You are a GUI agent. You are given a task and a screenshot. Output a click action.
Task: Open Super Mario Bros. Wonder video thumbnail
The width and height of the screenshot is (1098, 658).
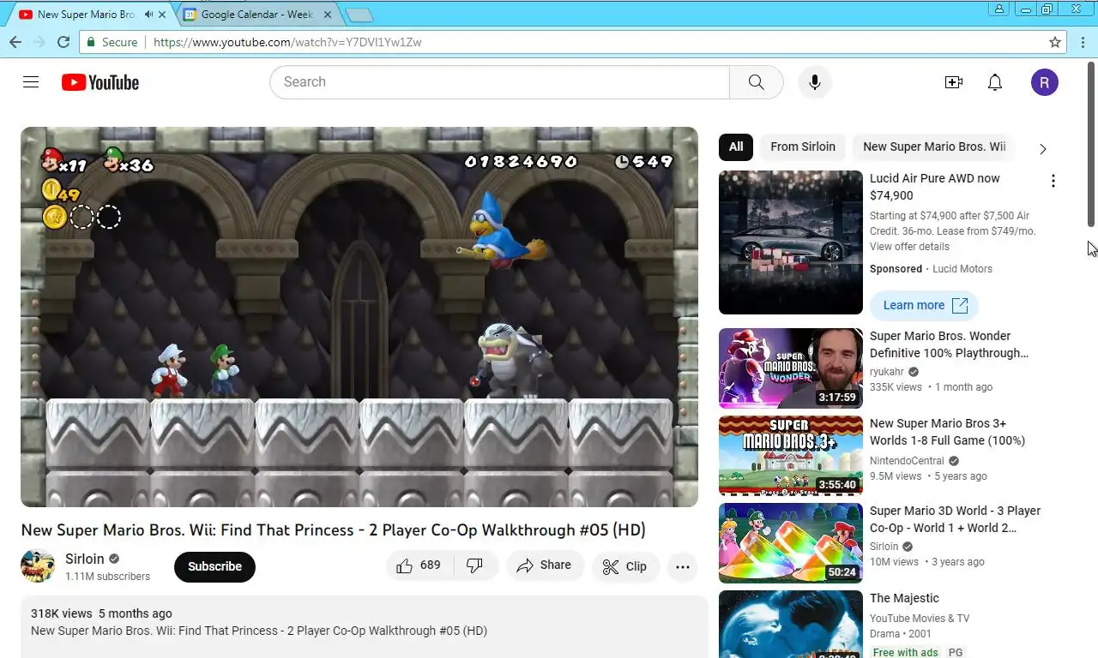(791, 368)
